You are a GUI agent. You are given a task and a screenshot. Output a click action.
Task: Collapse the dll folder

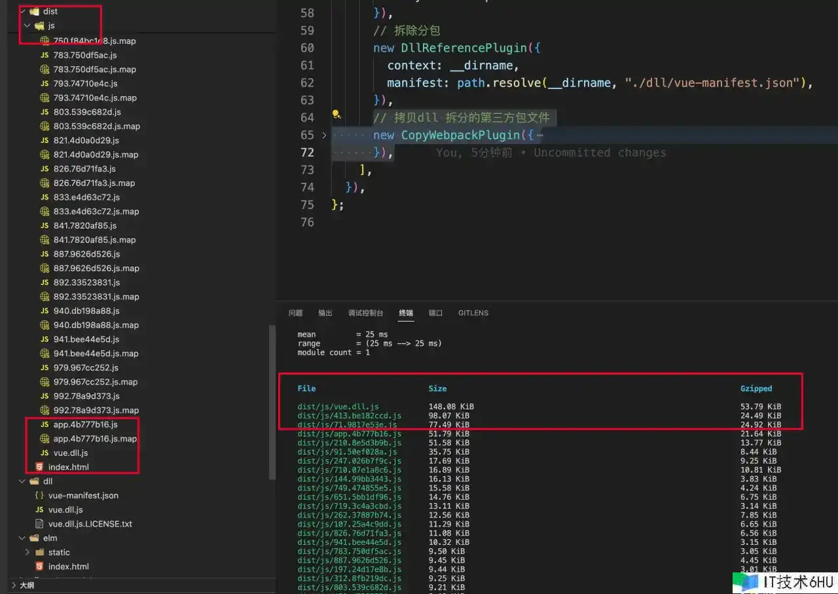pyautogui.click(x=23, y=481)
